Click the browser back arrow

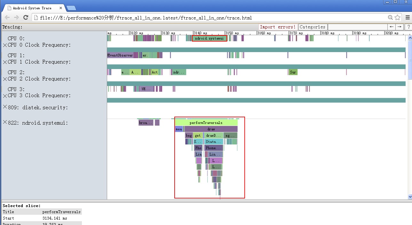click(7, 18)
